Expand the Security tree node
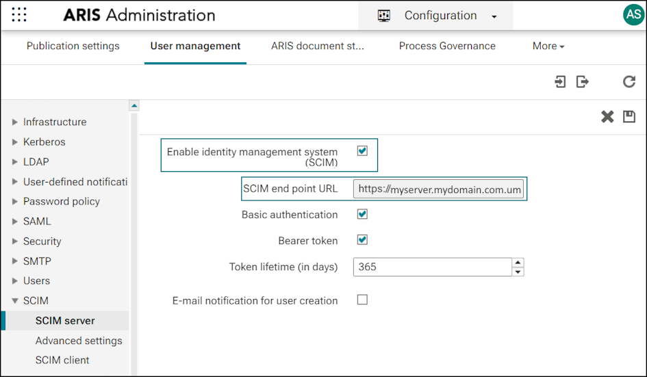 tap(15, 242)
